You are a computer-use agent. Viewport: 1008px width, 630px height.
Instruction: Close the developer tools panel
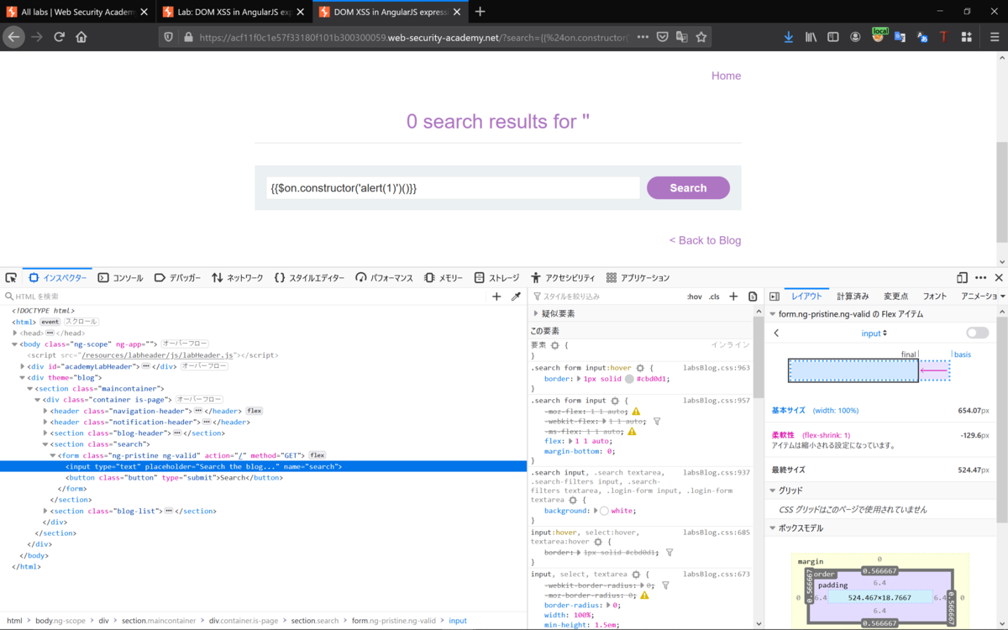point(999,278)
